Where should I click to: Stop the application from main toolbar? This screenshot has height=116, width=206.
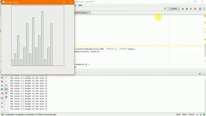click(x=195, y=9)
